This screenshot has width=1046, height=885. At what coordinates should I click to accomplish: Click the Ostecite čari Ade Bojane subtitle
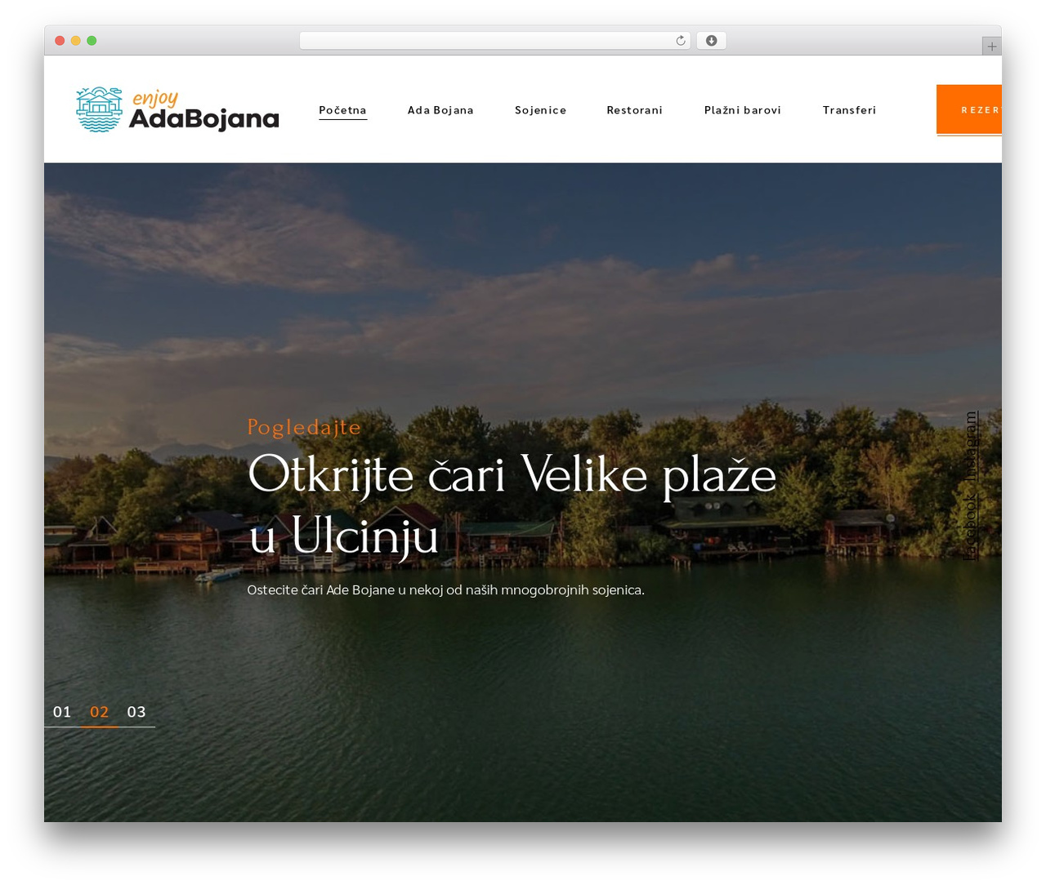(445, 589)
